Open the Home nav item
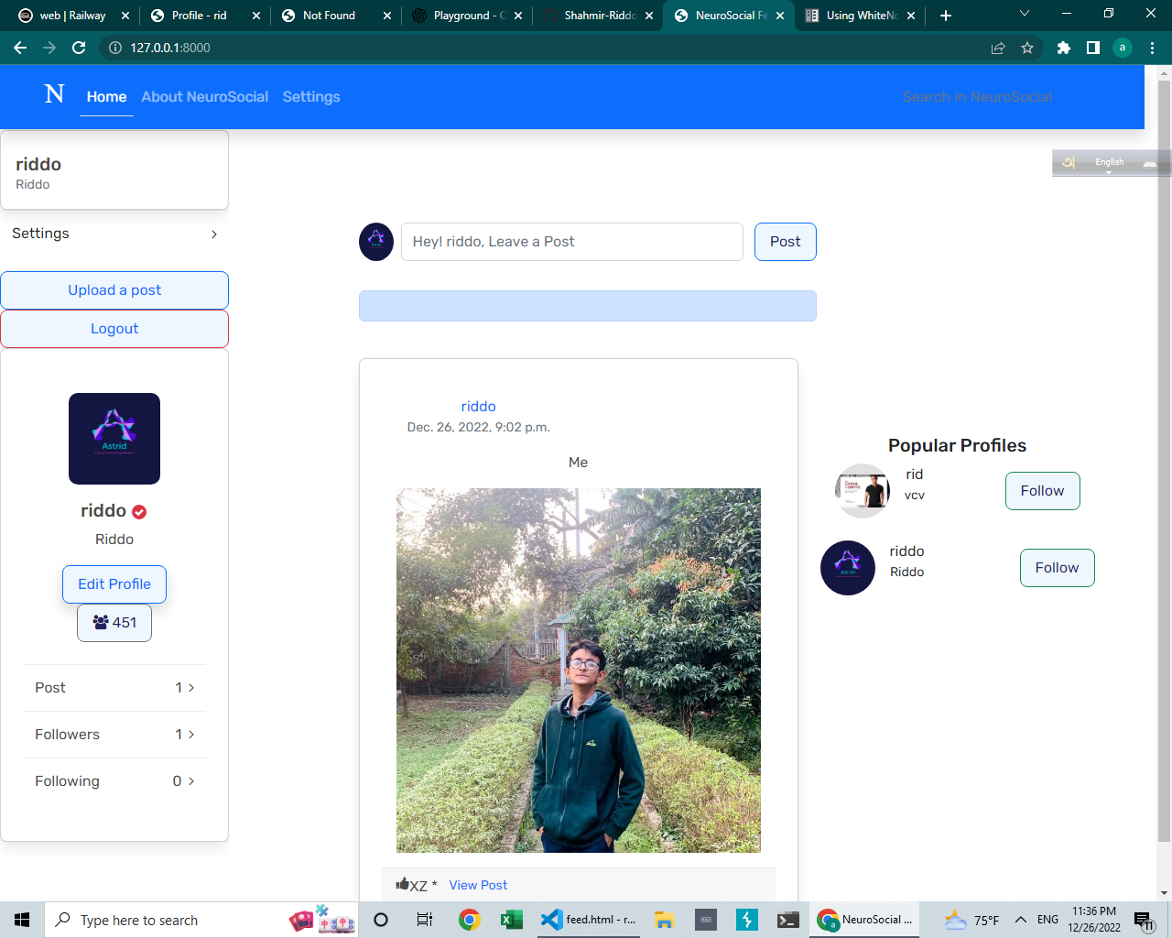 coord(106,96)
